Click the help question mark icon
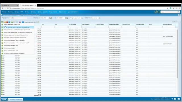This screenshot has width=182, height=102. click(172, 99)
